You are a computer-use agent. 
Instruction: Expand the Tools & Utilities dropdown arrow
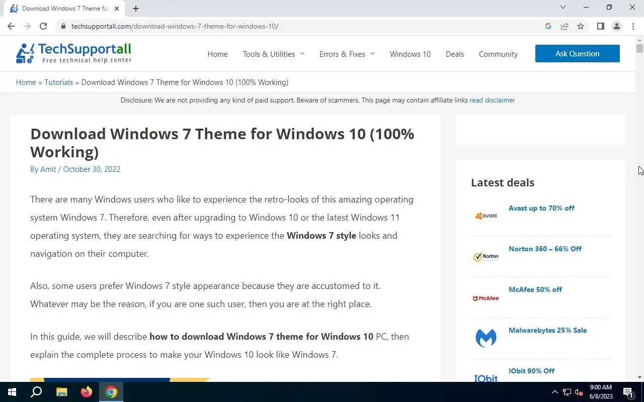[302, 53]
